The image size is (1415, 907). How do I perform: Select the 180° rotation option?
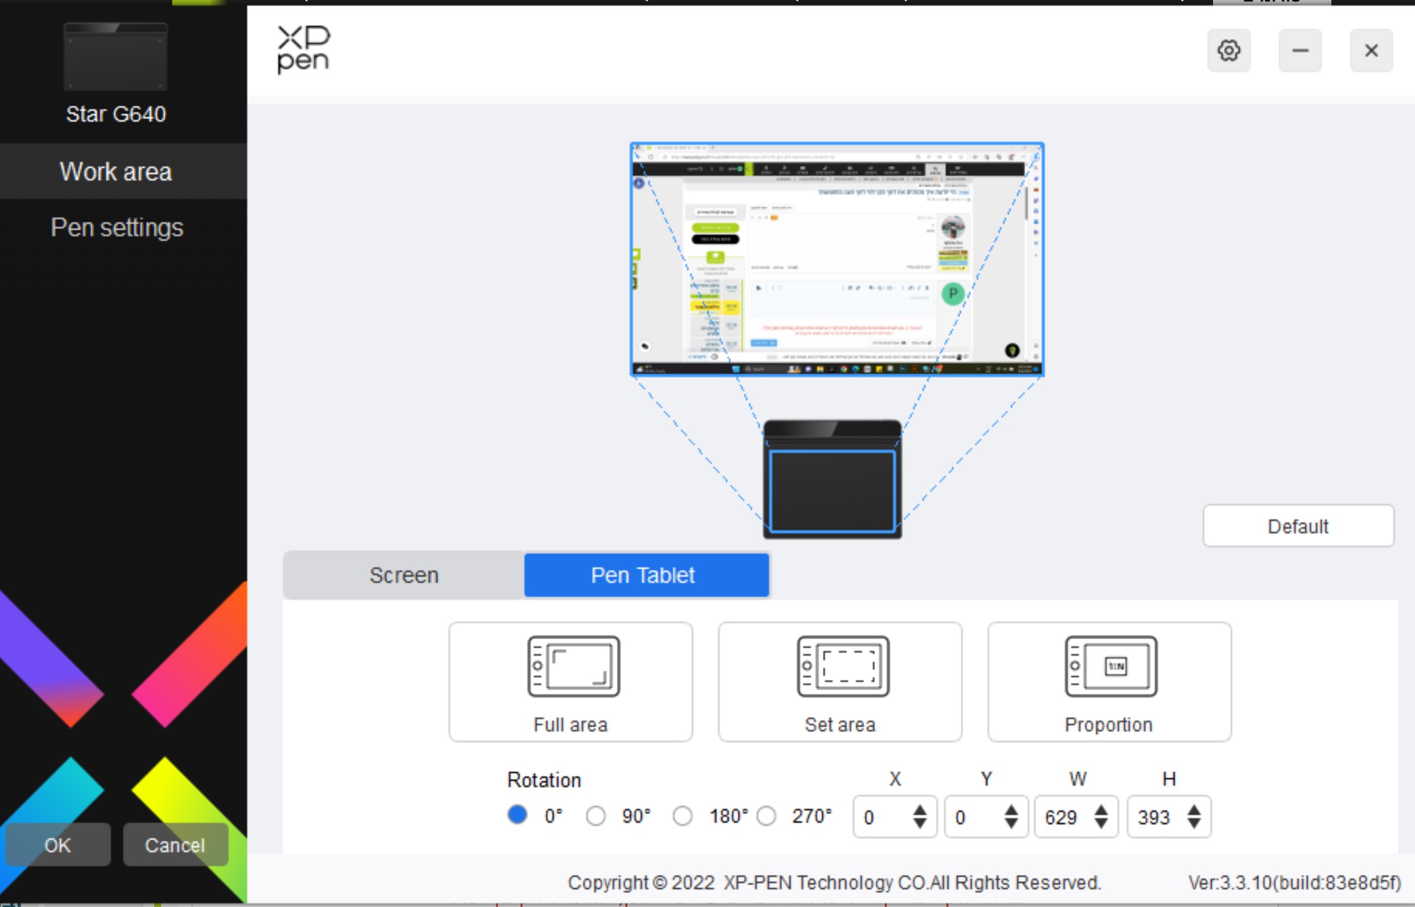coord(683,815)
